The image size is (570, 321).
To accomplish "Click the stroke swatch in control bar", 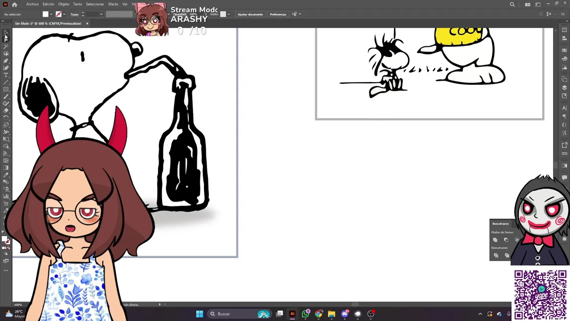I will 58,14.
